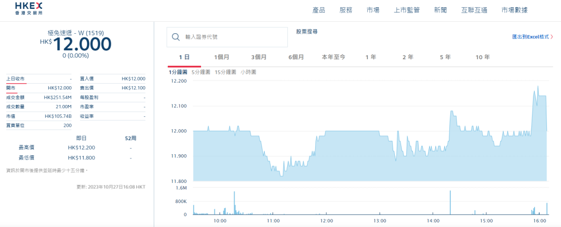Viewport: 561px width, 227px height.
Task: Open the 股票搜尋 link
Action: [306, 32]
